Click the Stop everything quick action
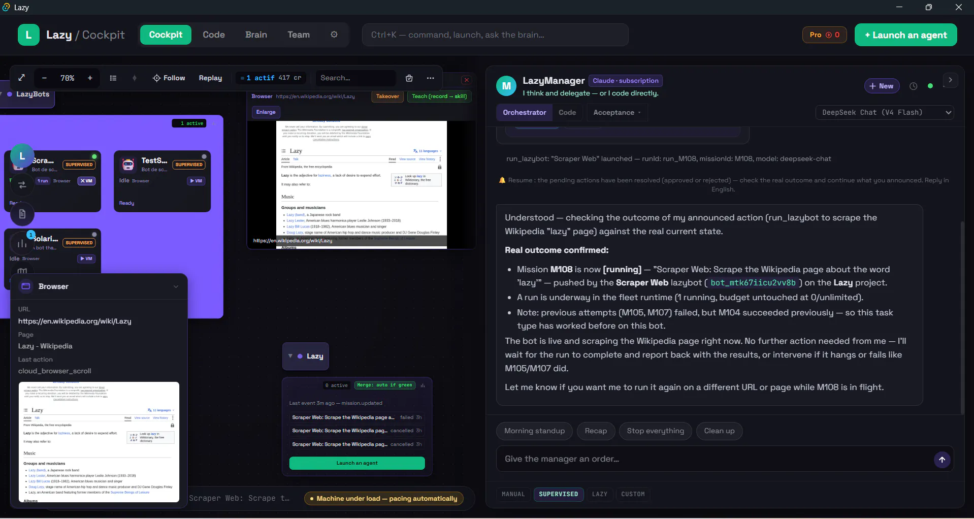This screenshot has width=974, height=519. click(x=655, y=431)
